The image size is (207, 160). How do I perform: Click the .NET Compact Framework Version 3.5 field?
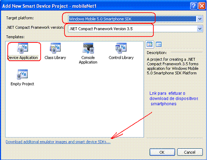coord(132,29)
